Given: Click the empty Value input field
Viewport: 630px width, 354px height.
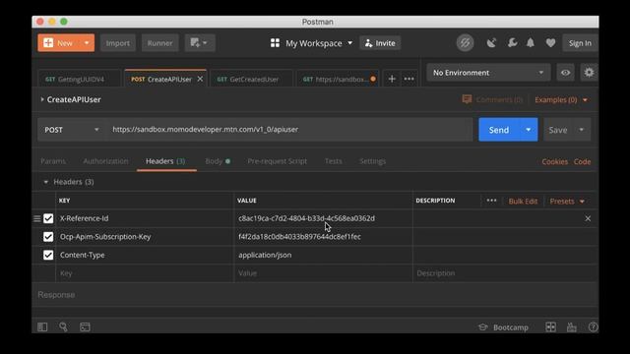Looking at the screenshot, I should (x=323, y=273).
